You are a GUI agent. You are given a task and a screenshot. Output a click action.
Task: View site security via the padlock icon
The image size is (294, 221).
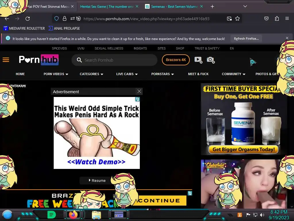[x=65, y=18]
